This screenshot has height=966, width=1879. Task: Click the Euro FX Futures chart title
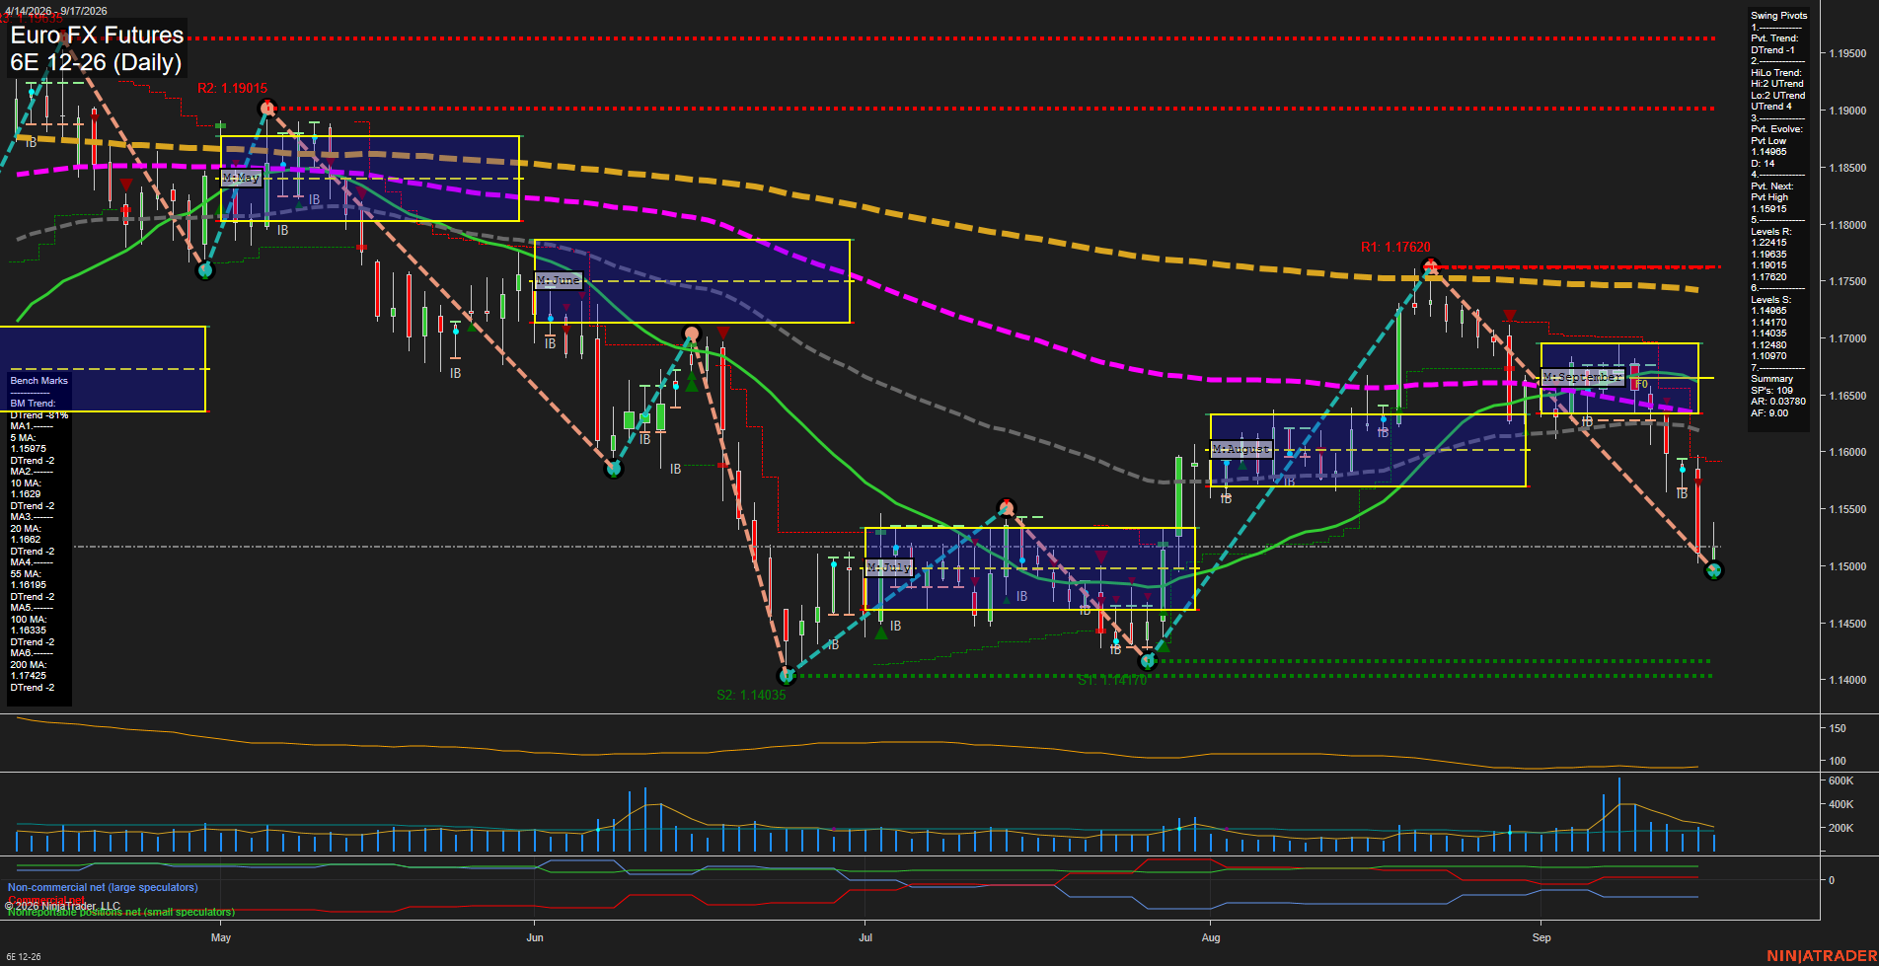[x=97, y=48]
